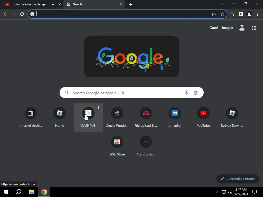263x197 pixels.
Task: Focus the Search Google or type a URL box
Action: tap(131, 93)
